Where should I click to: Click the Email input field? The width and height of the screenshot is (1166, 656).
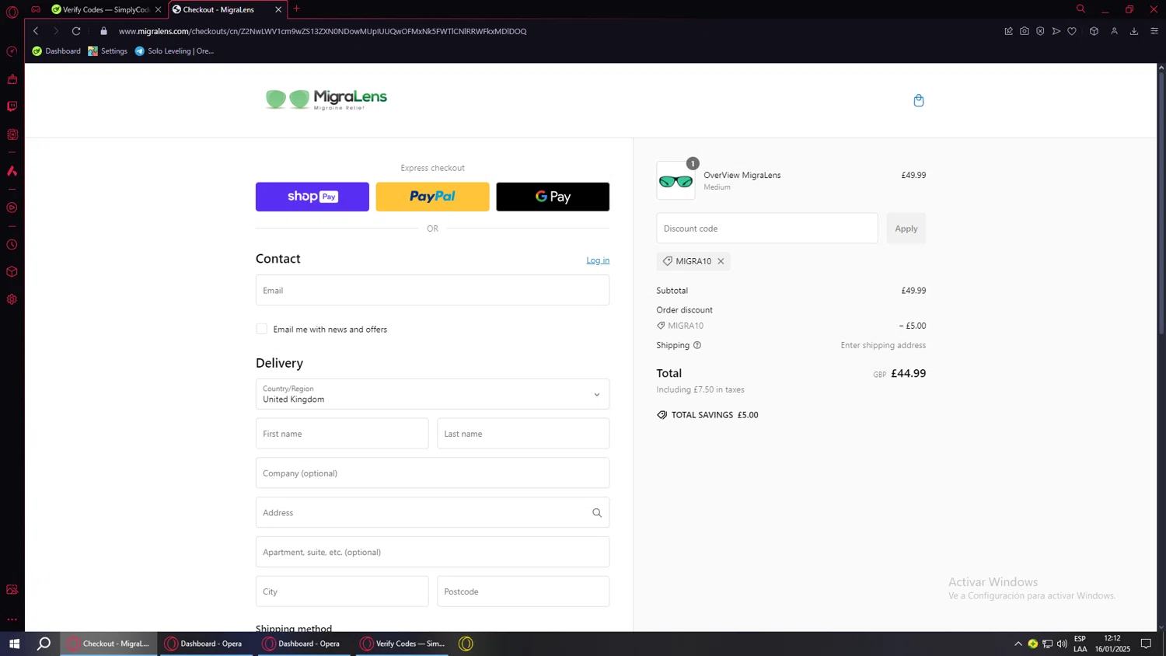pyautogui.click(x=432, y=290)
